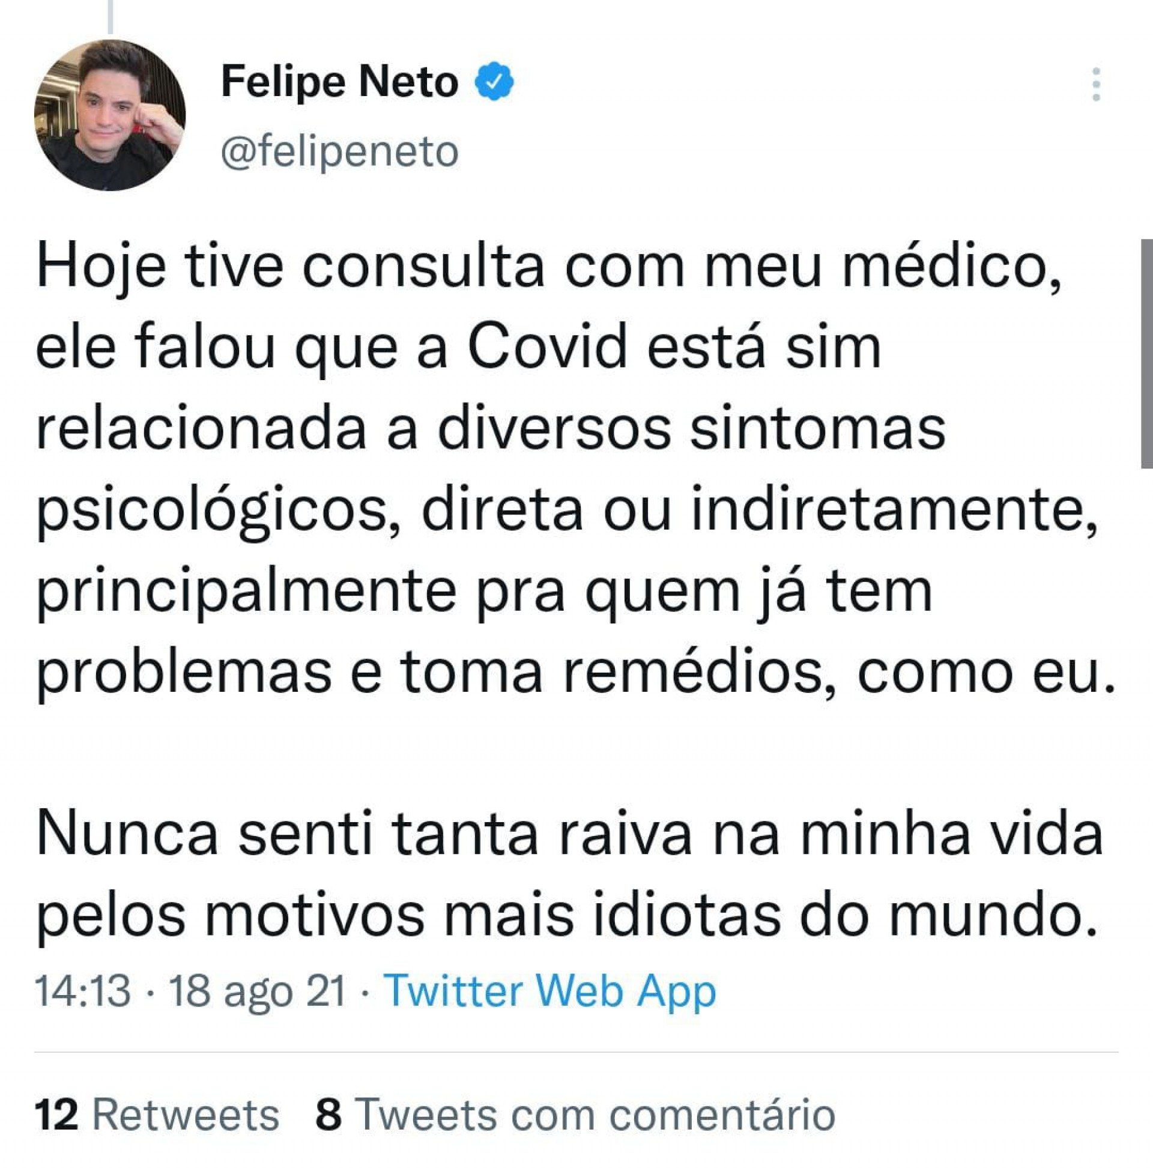
Task: Click the word Retweets label
Action: click(x=185, y=1114)
